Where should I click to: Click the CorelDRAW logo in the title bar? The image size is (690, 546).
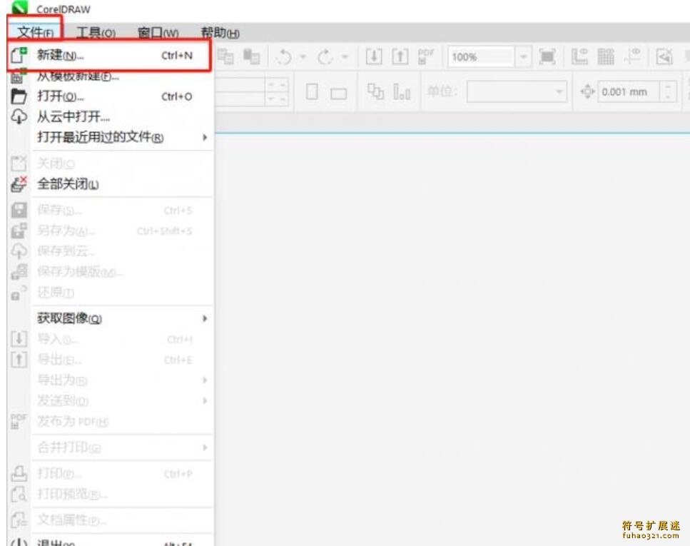coord(20,9)
